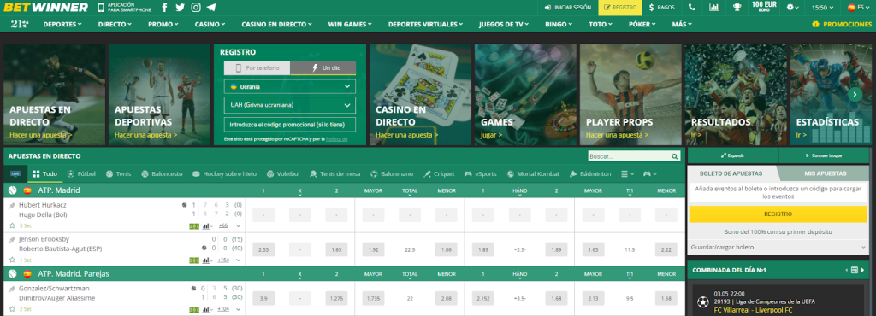The height and width of the screenshot is (316, 876).
Task: Add Hubert Hurkacz match to favorites star
Action: pyautogui.click(x=12, y=225)
